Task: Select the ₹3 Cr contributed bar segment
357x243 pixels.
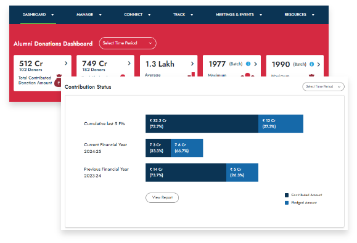Action: coord(158,148)
